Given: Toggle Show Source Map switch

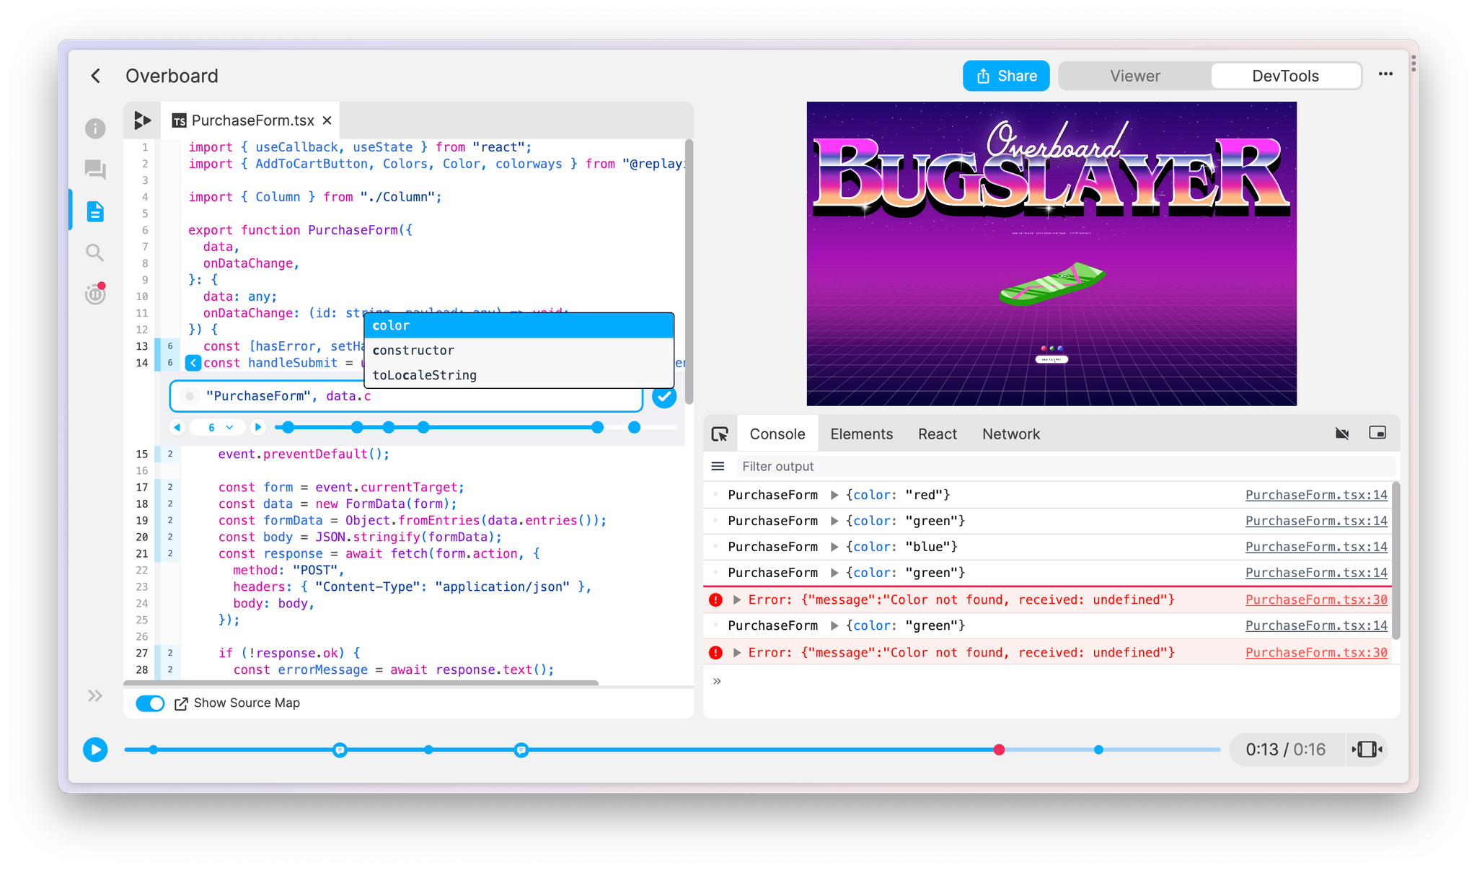Looking at the screenshot, I should [x=150, y=703].
